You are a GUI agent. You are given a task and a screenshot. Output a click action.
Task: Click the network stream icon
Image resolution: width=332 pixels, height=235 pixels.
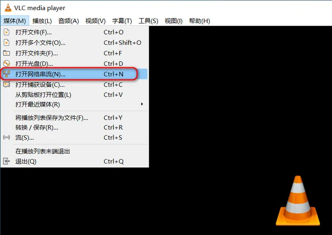click(x=7, y=74)
